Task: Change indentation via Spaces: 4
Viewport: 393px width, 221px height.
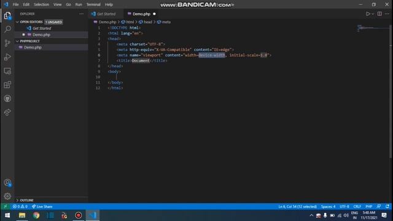Action: pos(328,206)
